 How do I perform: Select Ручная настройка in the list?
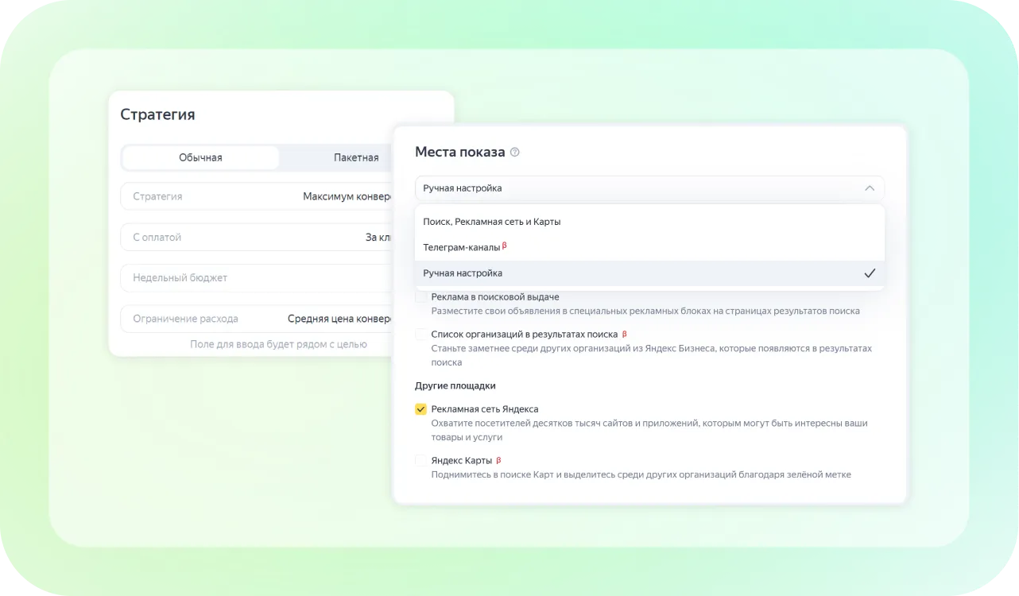(463, 273)
